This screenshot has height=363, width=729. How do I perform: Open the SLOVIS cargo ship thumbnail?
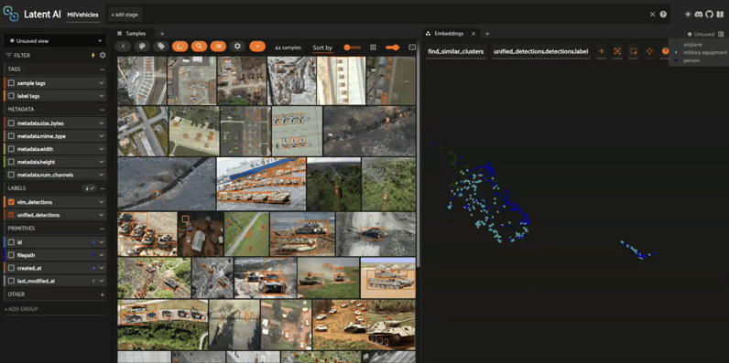pyautogui.click(x=261, y=184)
